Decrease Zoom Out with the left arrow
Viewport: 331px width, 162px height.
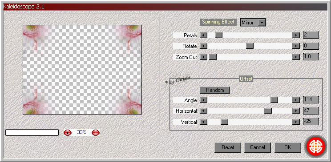click(203, 57)
